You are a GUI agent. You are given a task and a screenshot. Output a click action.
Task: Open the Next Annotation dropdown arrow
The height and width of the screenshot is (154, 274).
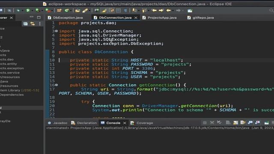(x=139, y=11)
